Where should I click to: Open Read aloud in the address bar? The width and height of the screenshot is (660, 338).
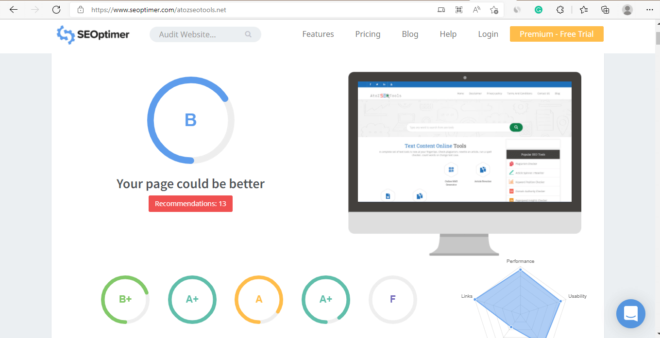pos(476,10)
